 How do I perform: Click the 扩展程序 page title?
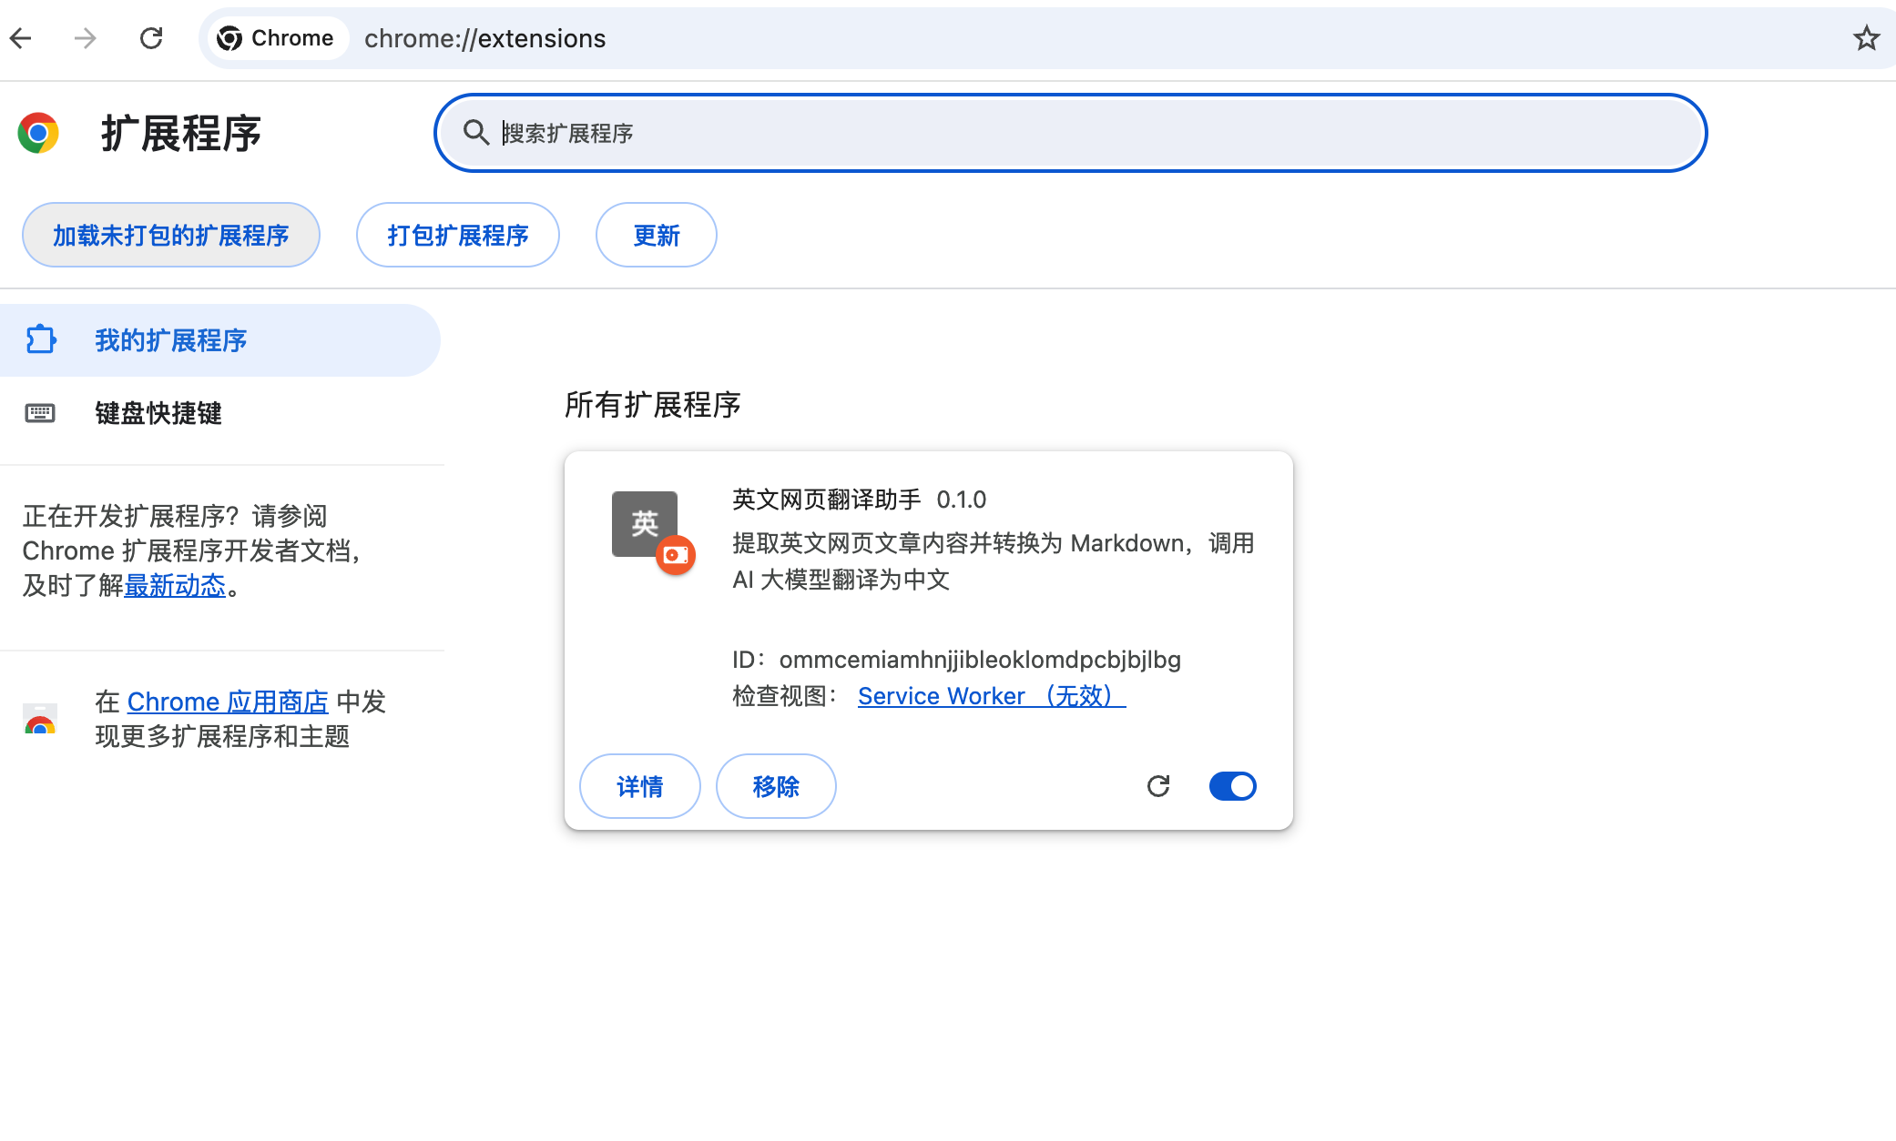[181, 134]
